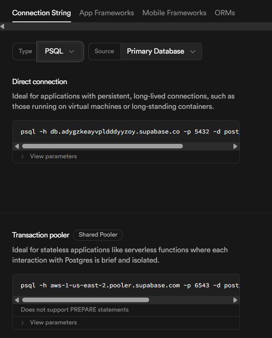The height and width of the screenshot is (338, 272).
Task: Open the ORMs tab
Action: tap(225, 13)
